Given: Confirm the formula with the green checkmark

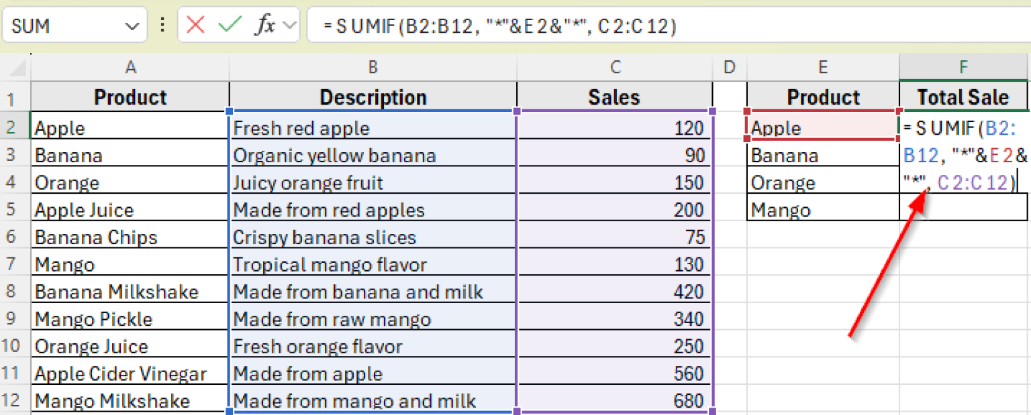Looking at the screenshot, I should pos(230,26).
